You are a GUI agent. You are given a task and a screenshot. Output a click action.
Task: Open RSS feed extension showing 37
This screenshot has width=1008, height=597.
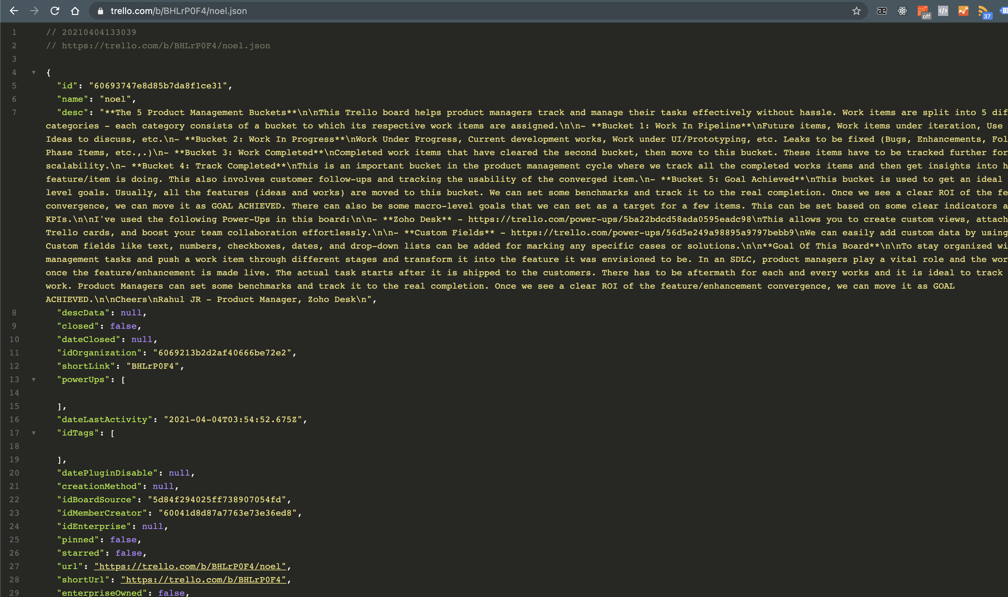(x=983, y=11)
